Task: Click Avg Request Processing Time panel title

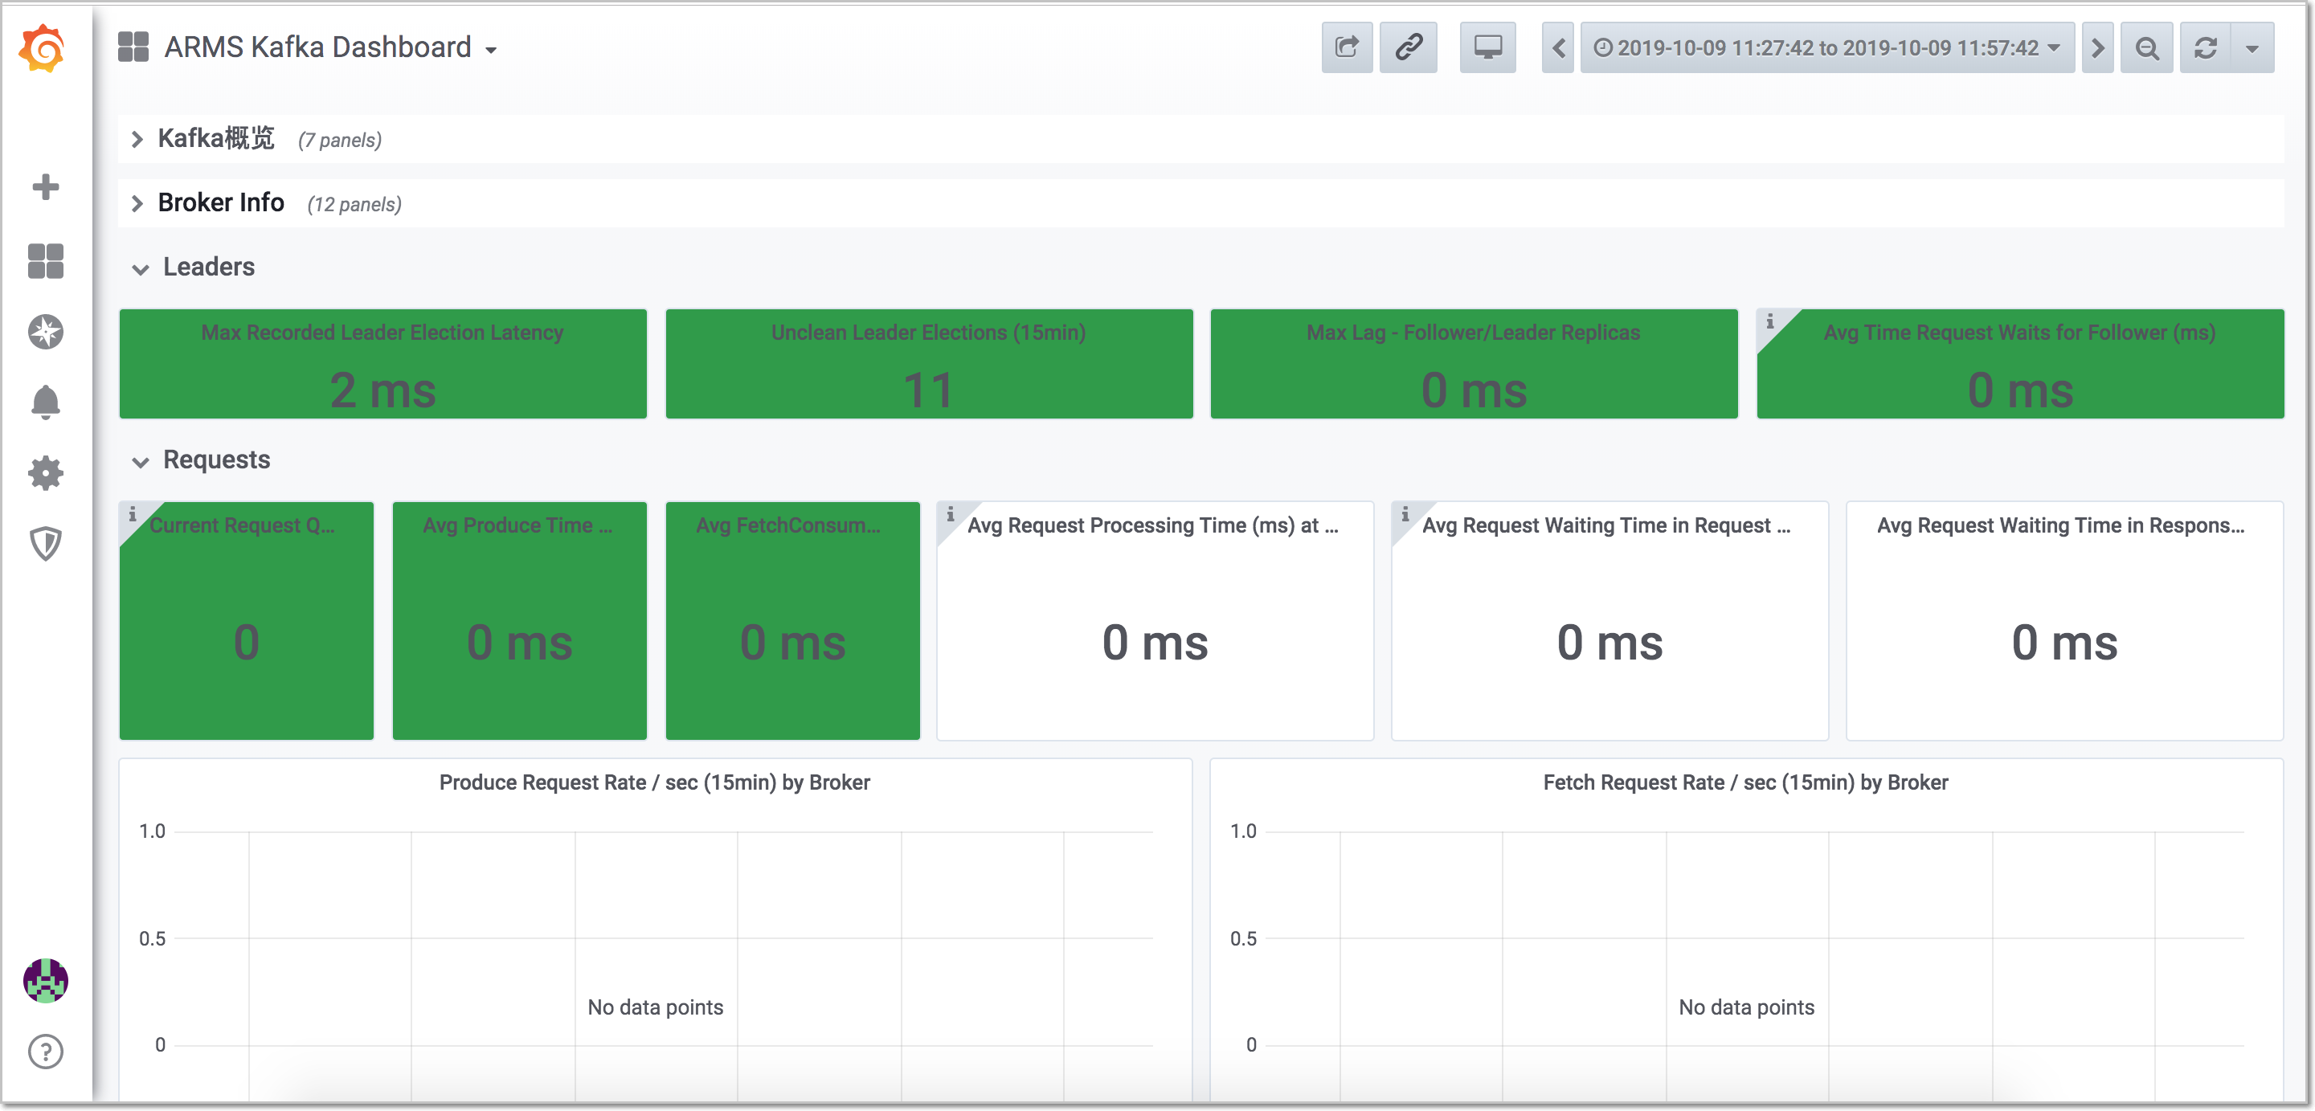Action: click(1154, 525)
